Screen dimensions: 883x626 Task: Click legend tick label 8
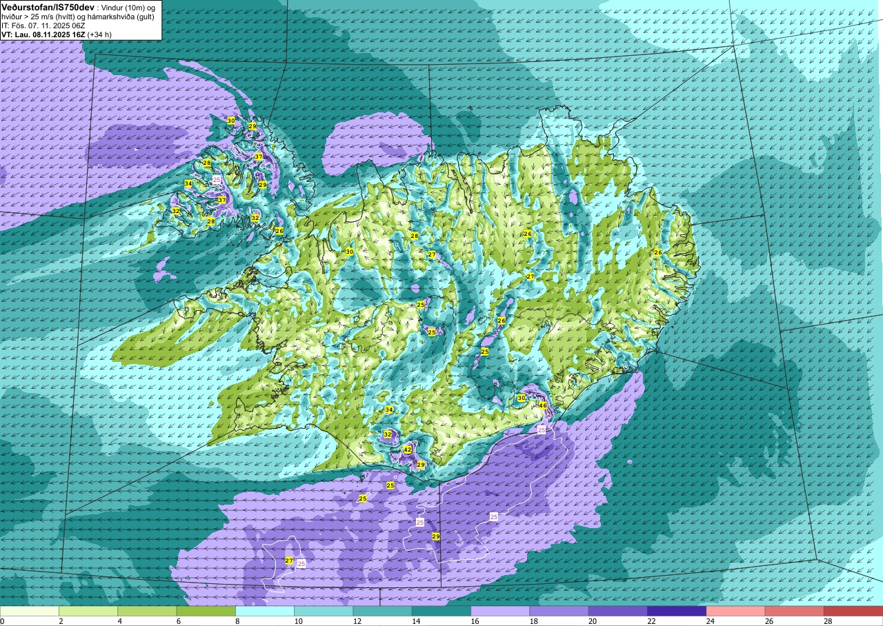coord(236,621)
